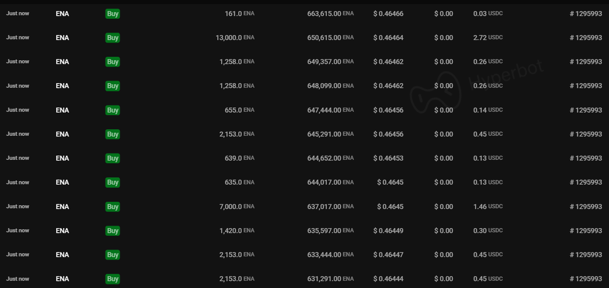Viewport: 609px width, 288px height.
Task: Select the ENA symbol in the 635.0 ENA row
Action: coord(62,182)
